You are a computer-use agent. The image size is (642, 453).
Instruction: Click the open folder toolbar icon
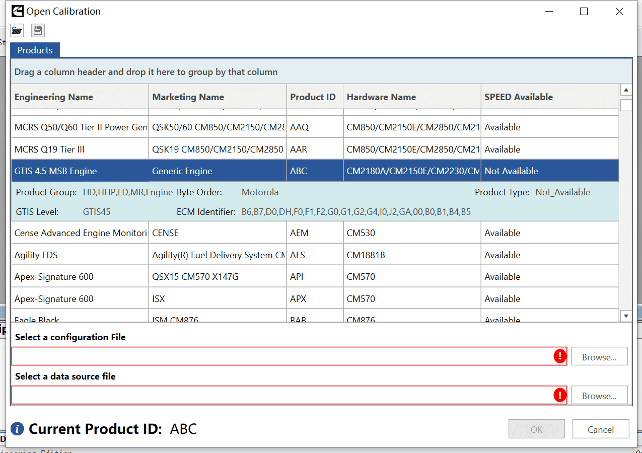[x=17, y=30]
